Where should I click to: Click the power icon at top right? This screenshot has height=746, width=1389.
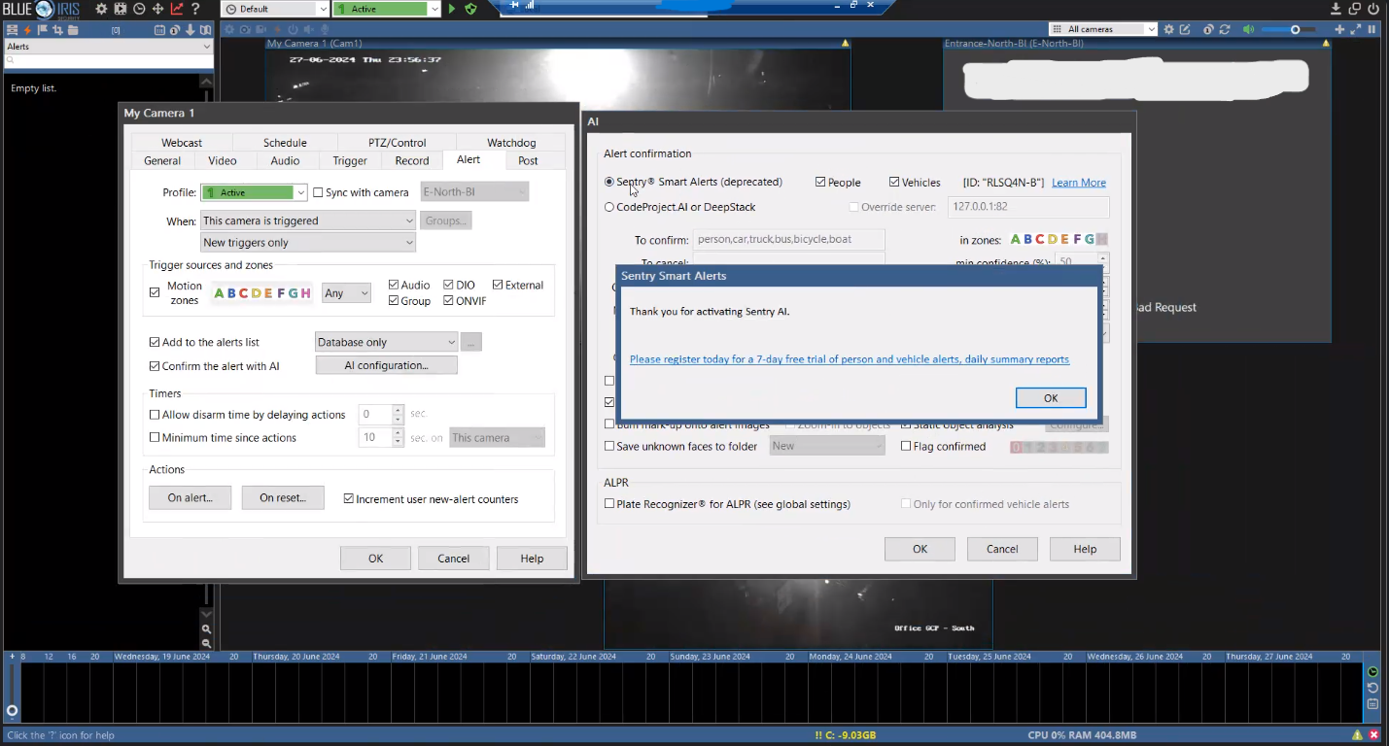(x=1373, y=9)
